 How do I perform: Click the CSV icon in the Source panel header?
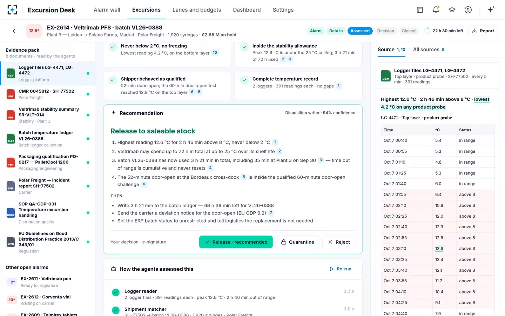[386, 76]
